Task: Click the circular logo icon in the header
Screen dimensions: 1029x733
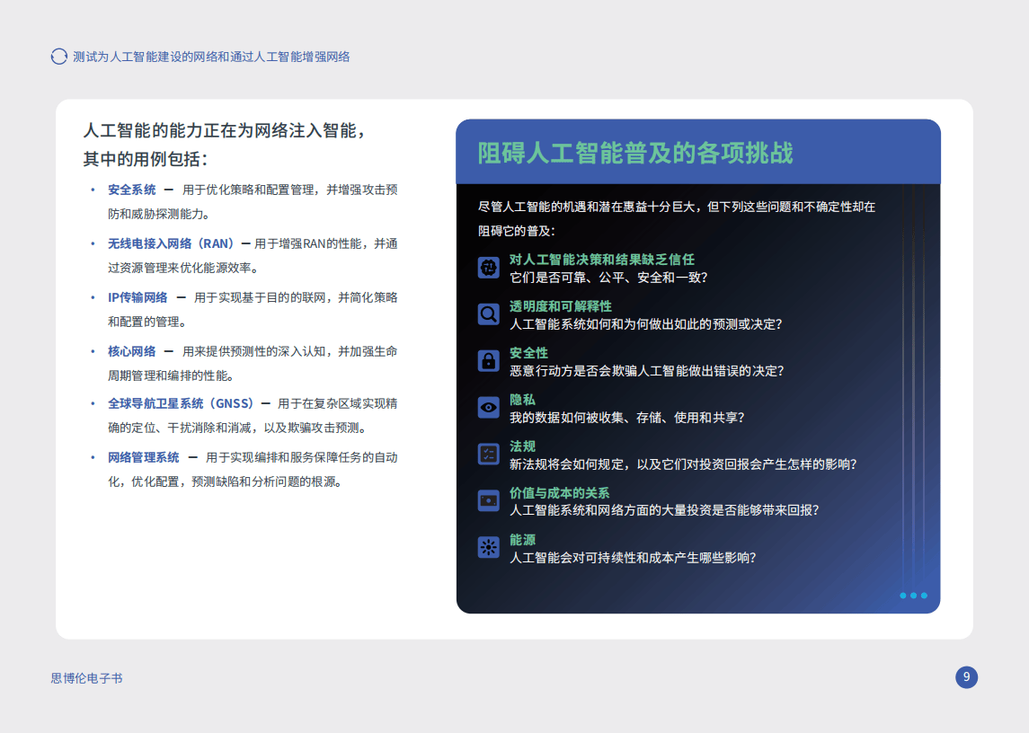Action: 59,57
